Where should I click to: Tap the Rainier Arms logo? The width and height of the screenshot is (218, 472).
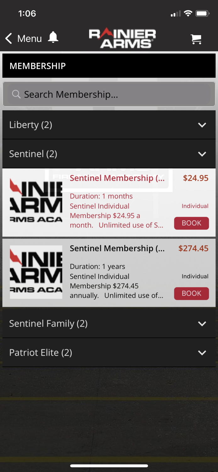122,38
